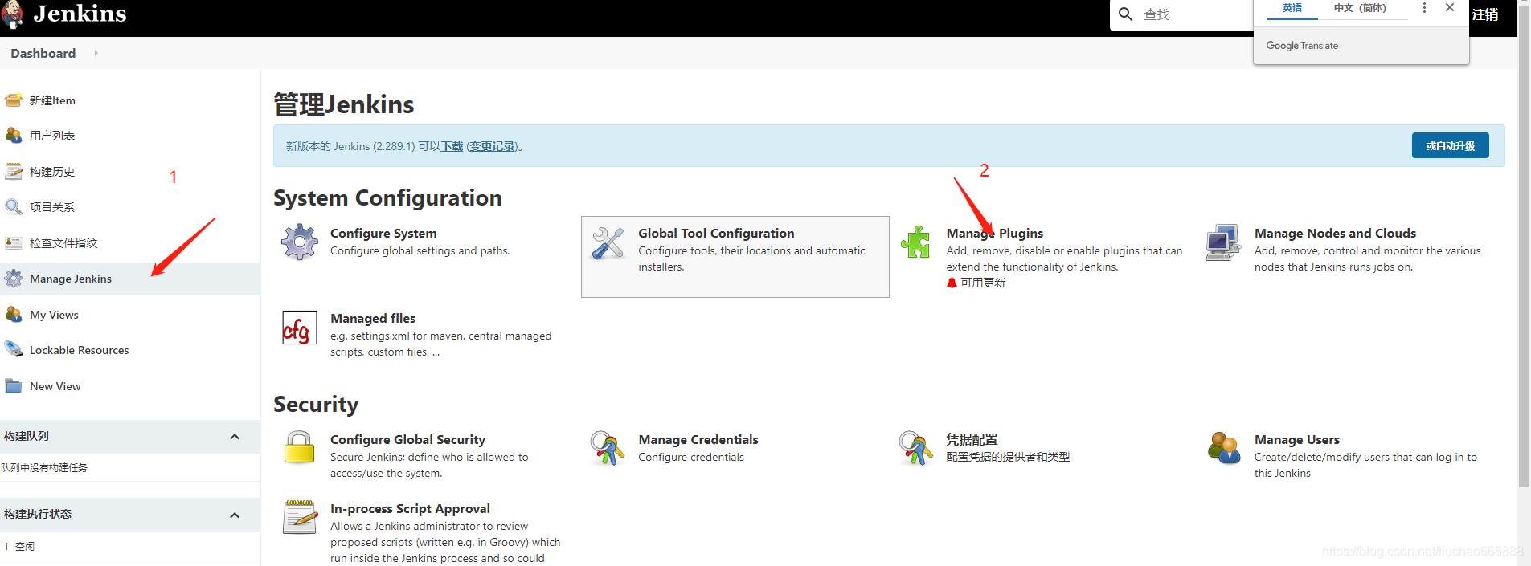1531x566 pixels.
Task: Select the 中文 (简体) translate tab
Action: [1360, 9]
